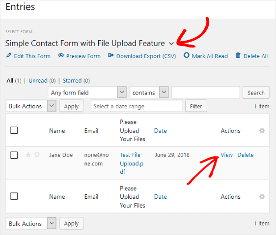Toggle read status circle for Jane Doe entry
The width and height of the screenshot is (276, 235).
(37, 155)
